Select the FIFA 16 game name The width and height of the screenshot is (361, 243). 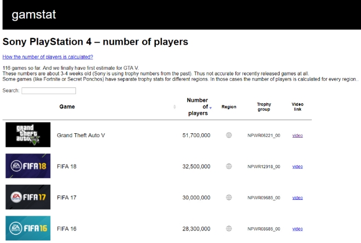(67, 229)
